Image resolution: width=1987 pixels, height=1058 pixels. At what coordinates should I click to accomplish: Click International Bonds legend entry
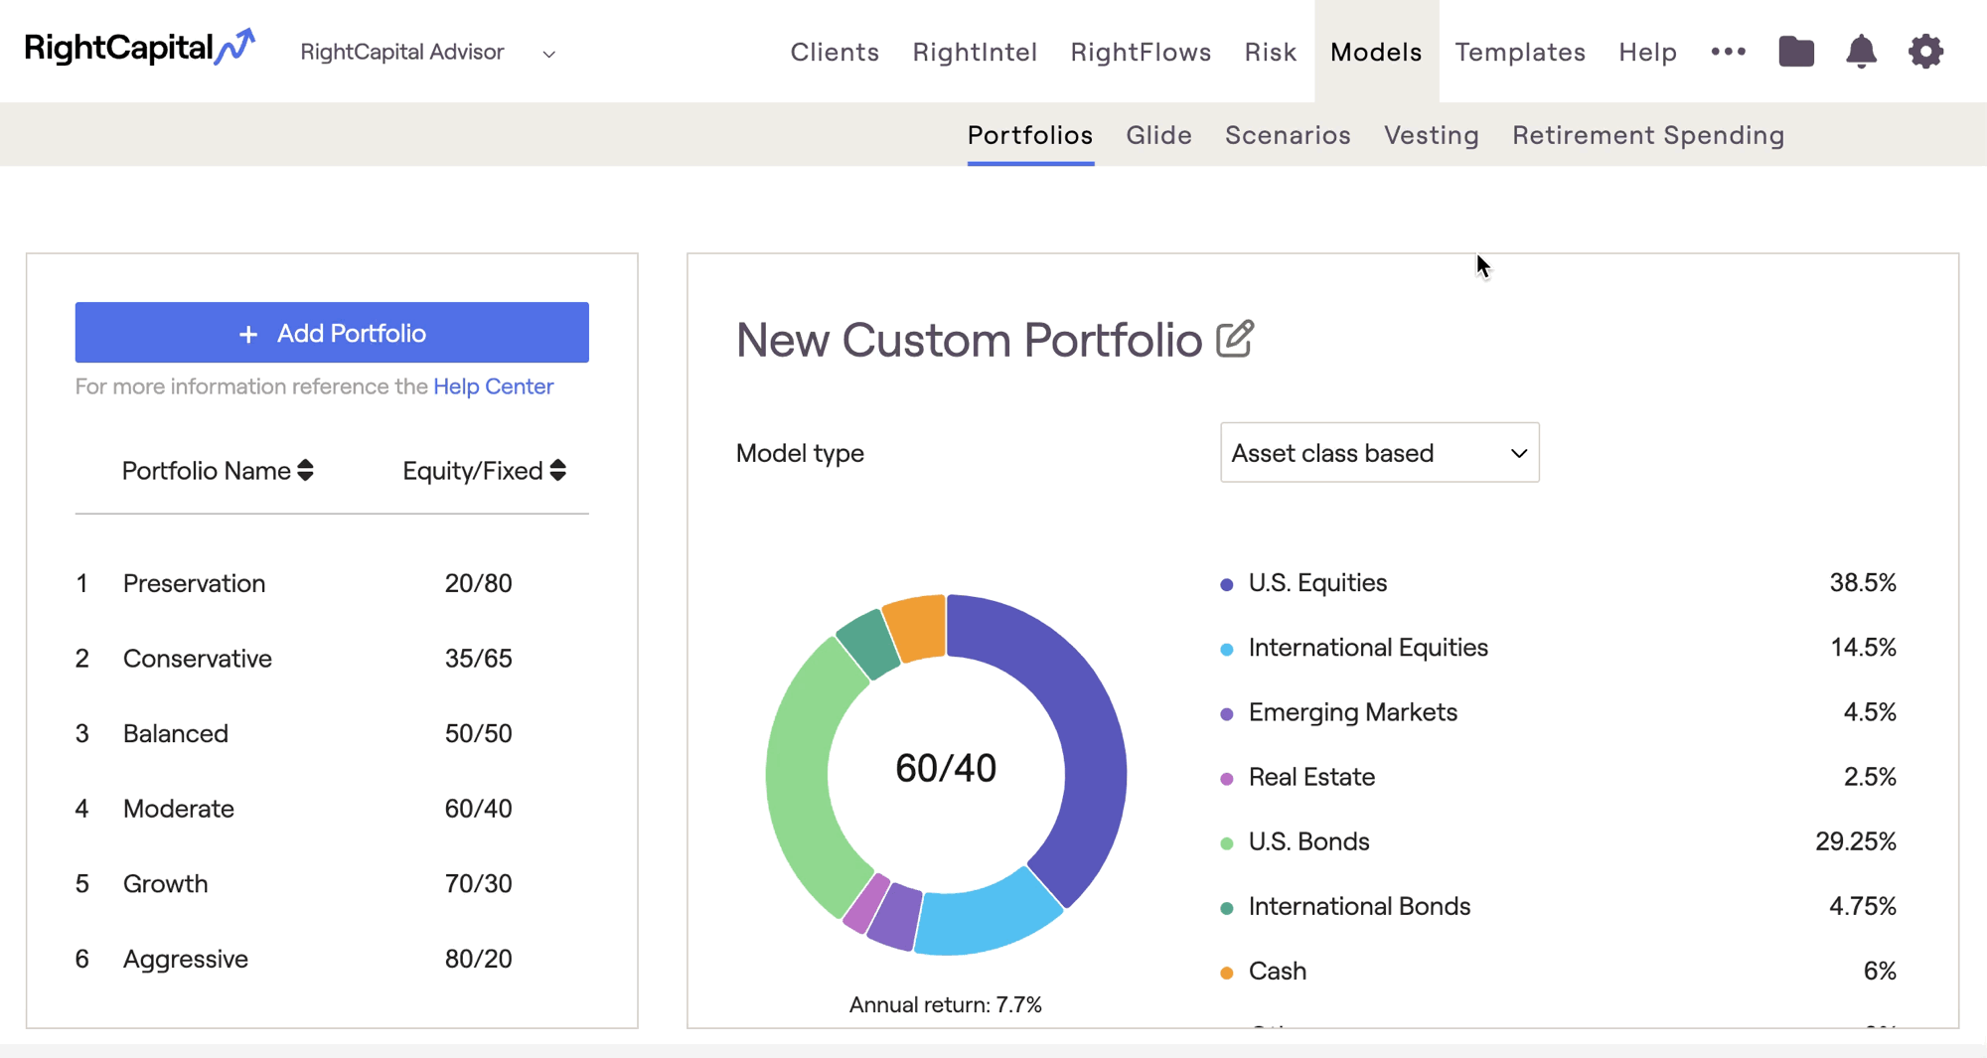(x=1359, y=906)
